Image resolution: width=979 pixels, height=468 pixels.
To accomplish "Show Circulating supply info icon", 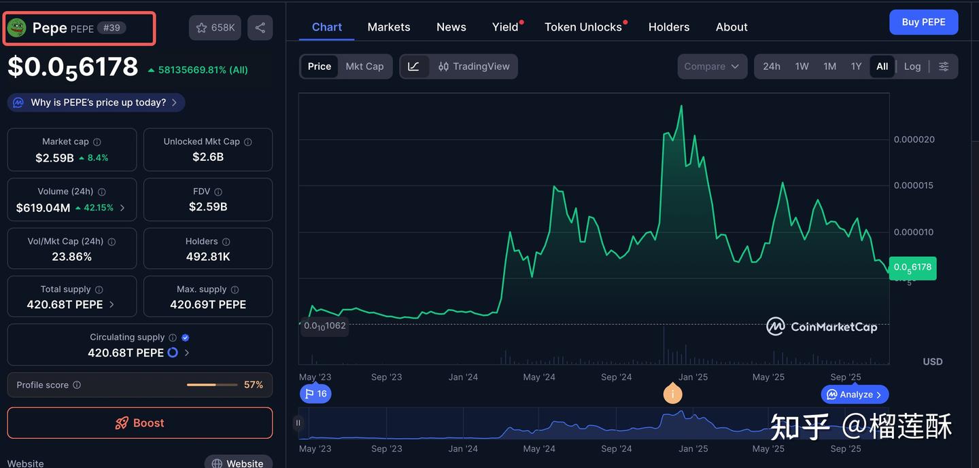I will pyautogui.click(x=173, y=338).
